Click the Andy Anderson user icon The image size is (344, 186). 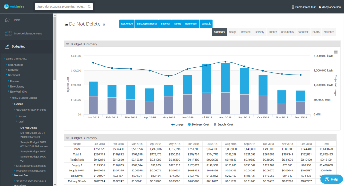[x=320, y=7]
